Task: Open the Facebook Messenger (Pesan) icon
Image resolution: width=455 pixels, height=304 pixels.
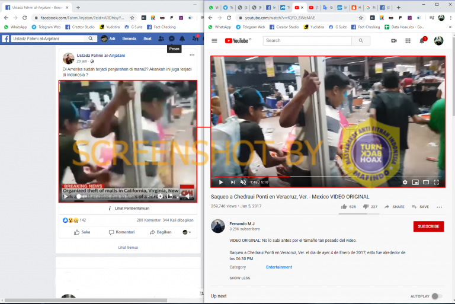Action: tap(171, 39)
